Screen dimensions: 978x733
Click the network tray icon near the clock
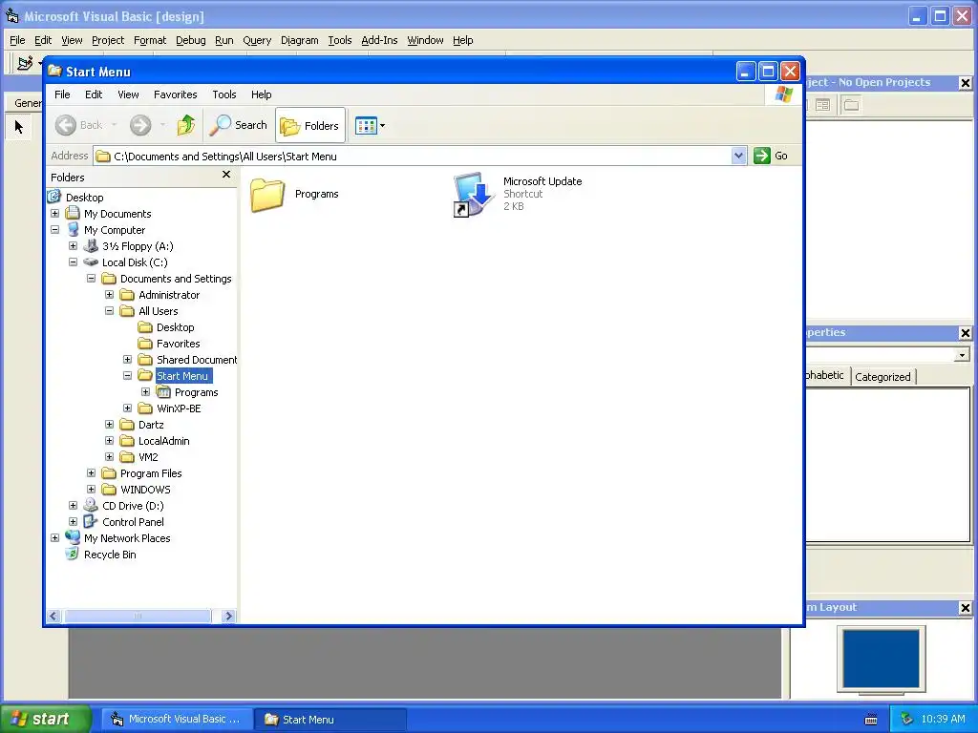906,719
